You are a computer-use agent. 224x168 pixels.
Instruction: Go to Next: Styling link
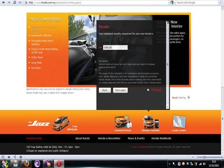[x=179, y=98]
